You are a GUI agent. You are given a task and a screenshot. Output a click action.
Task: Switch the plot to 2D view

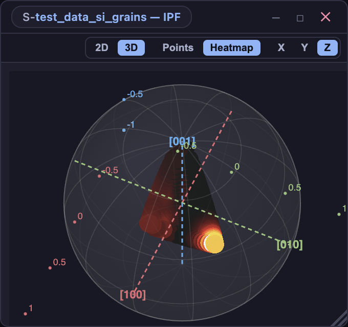(102, 48)
